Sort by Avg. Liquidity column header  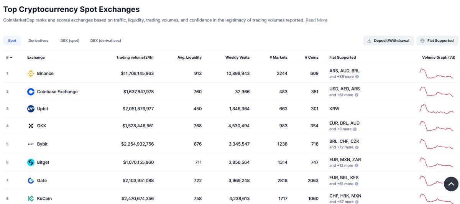click(x=189, y=58)
